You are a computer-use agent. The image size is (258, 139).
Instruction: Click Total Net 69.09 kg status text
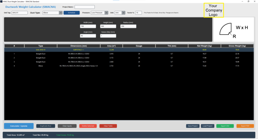[x=40, y=135]
